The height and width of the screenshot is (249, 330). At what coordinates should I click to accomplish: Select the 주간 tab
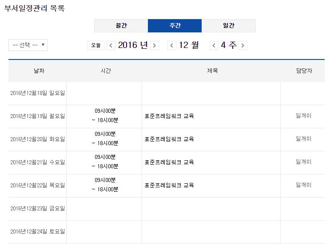(175, 26)
